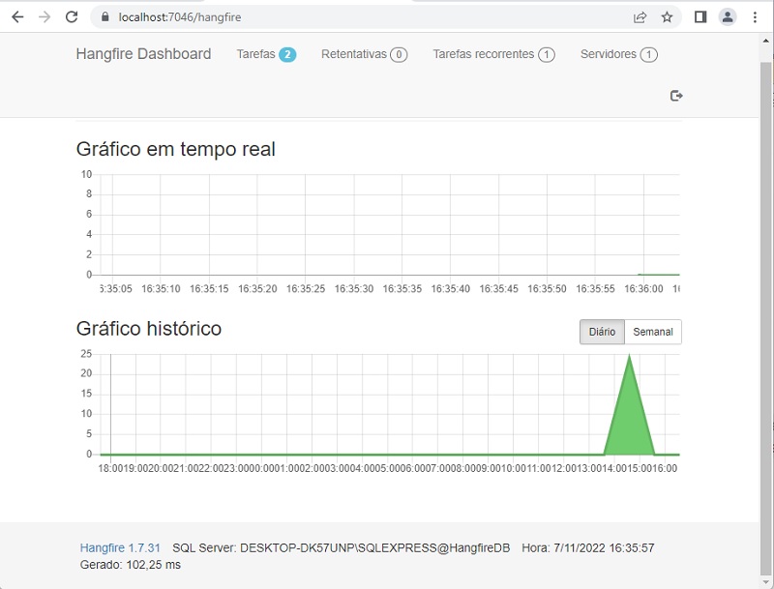Image resolution: width=774 pixels, height=589 pixels.
Task: Click the green peak in historical chart
Action: coord(629,414)
